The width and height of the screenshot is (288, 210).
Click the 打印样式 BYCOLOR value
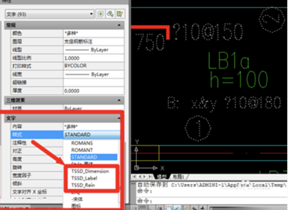coord(94,66)
